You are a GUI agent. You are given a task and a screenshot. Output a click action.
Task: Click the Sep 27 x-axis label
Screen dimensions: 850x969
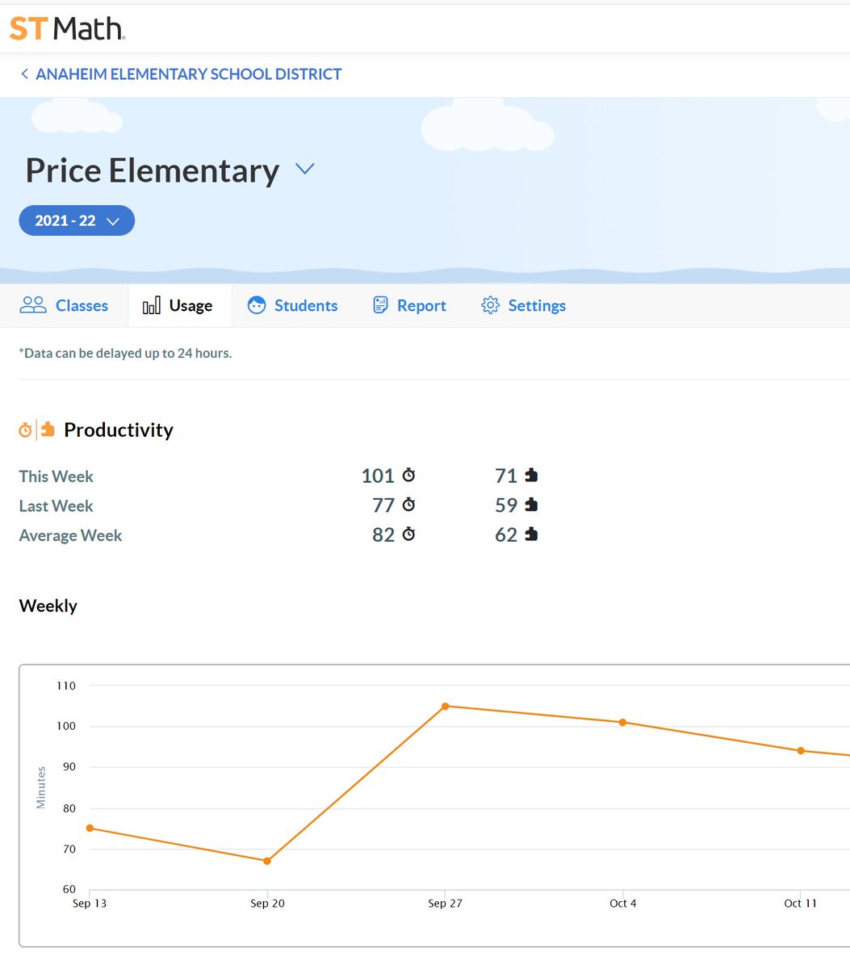(x=445, y=903)
